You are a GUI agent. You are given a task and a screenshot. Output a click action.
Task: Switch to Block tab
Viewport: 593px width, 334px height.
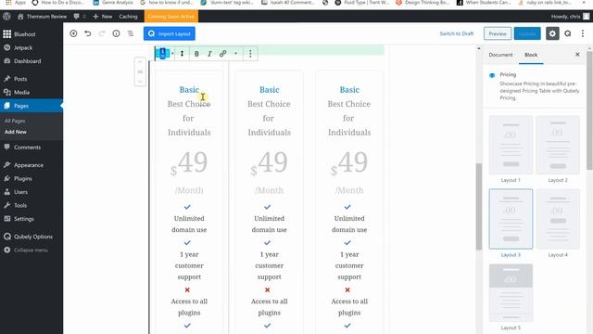tap(531, 55)
